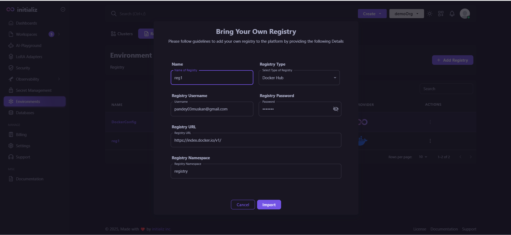This screenshot has height=235, width=511.
Task: Click the Secret Management lock icon
Action: tap(11, 90)
